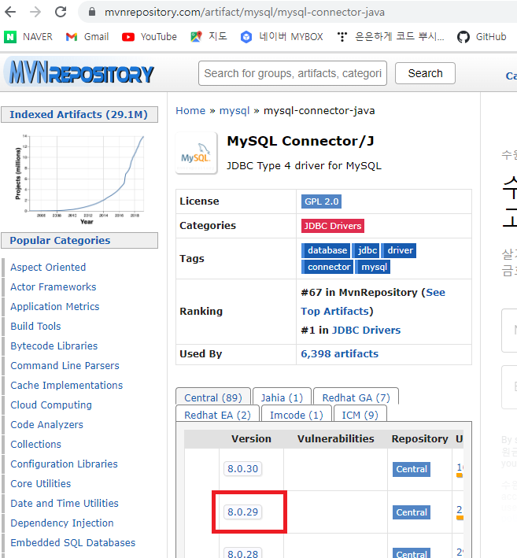Open version 8.0.28
The width and height of the screenshot is (517, 558).
pyautogui.click(x=242, y=553)
